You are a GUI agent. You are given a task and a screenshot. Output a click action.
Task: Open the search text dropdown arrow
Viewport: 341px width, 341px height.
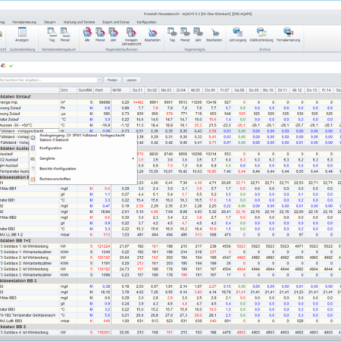[99, 80]
